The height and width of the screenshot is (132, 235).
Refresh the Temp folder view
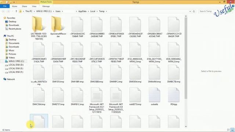194,11
